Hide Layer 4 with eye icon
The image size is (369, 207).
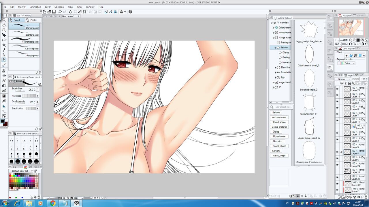[x=337, y=152]
